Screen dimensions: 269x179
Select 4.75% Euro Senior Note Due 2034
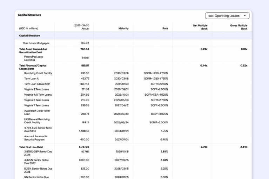click(38, 130)
